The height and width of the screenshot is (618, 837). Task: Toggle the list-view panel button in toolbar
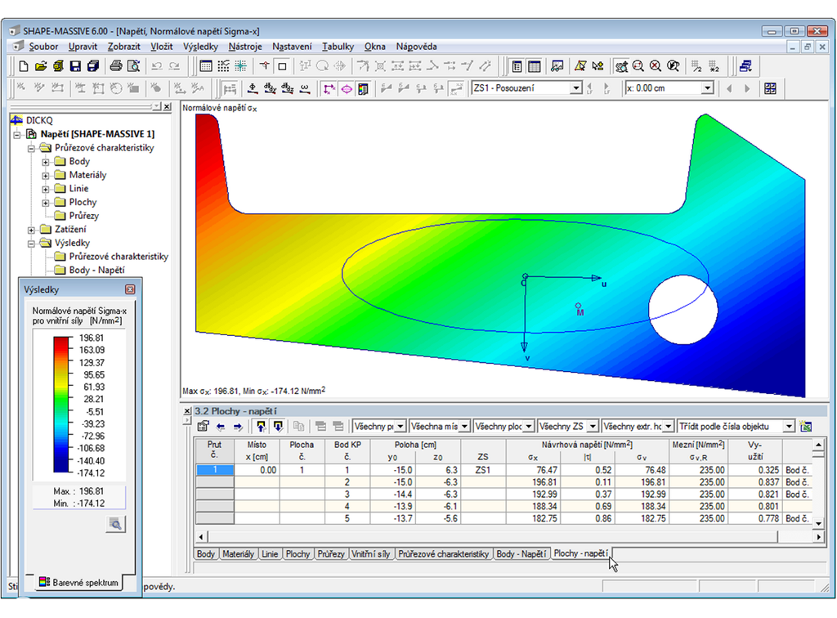(x=517, y=66)
